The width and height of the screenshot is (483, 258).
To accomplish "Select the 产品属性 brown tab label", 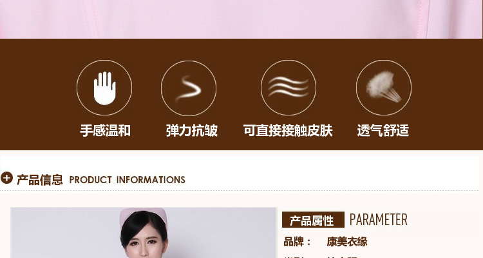I will (313, 220).
